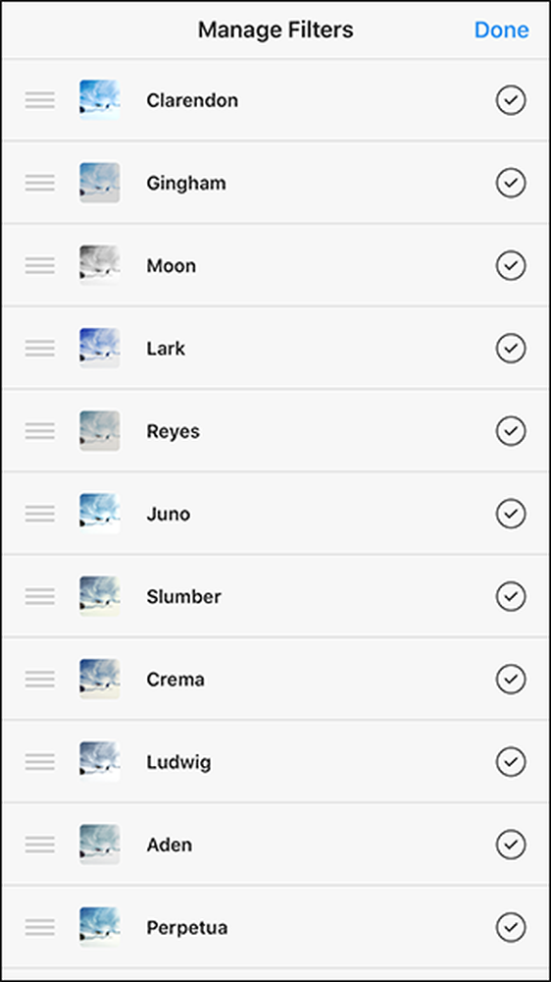
Task: Uncheck the Clarendon filter checkmark
Action: click(x=511, y=100)
